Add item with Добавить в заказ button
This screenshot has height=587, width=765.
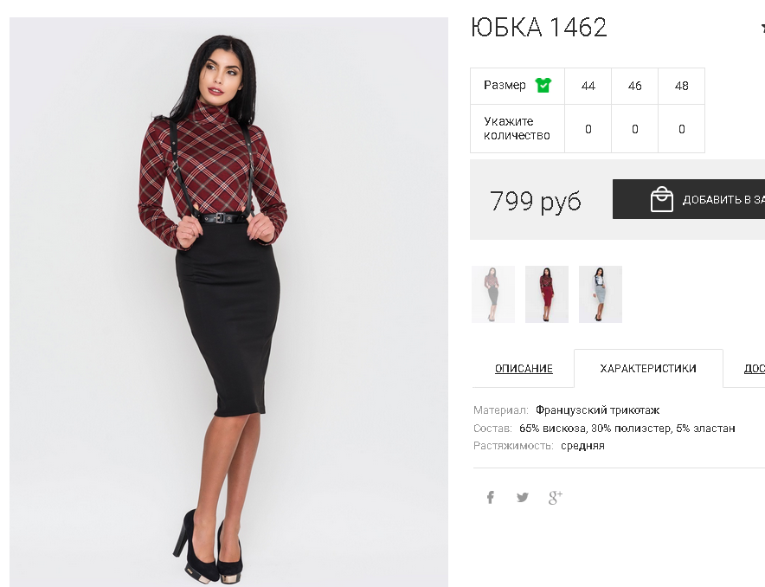click(x=689, y=199)
